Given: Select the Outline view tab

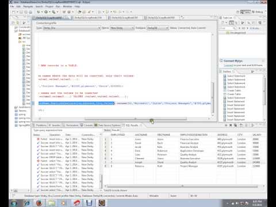Looking at the screenshot, I should pos(227,71).
